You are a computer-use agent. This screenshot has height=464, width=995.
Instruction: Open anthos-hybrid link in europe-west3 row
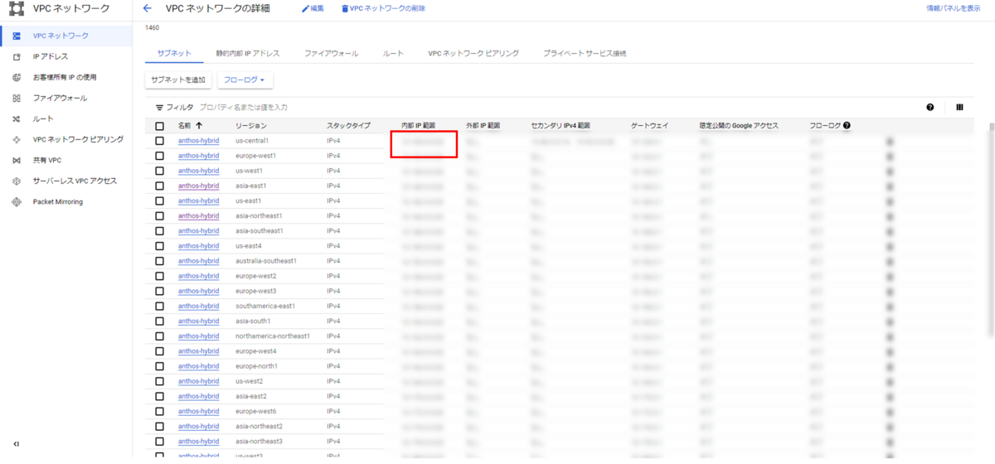click(198, 291)
